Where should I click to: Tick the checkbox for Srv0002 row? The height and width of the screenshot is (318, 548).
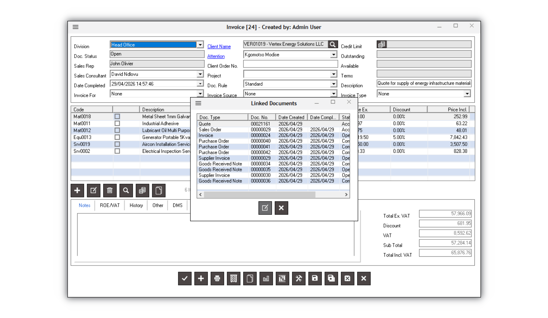[x=117, y=151]
